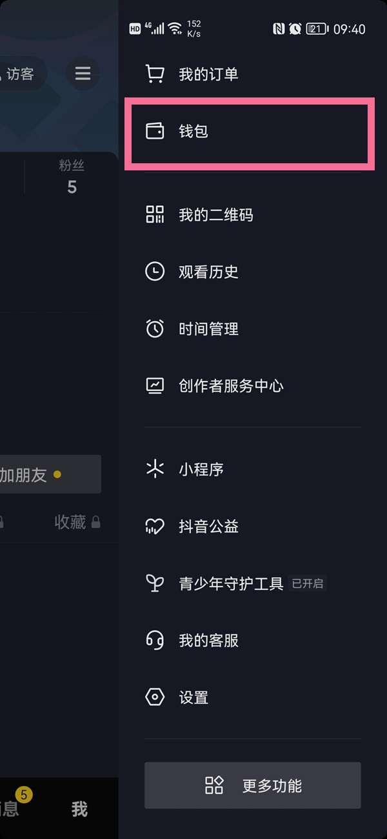This screenshot has height=839, width=387.
Task: Open the hexagon settings icon
Action: coord(155,698)
